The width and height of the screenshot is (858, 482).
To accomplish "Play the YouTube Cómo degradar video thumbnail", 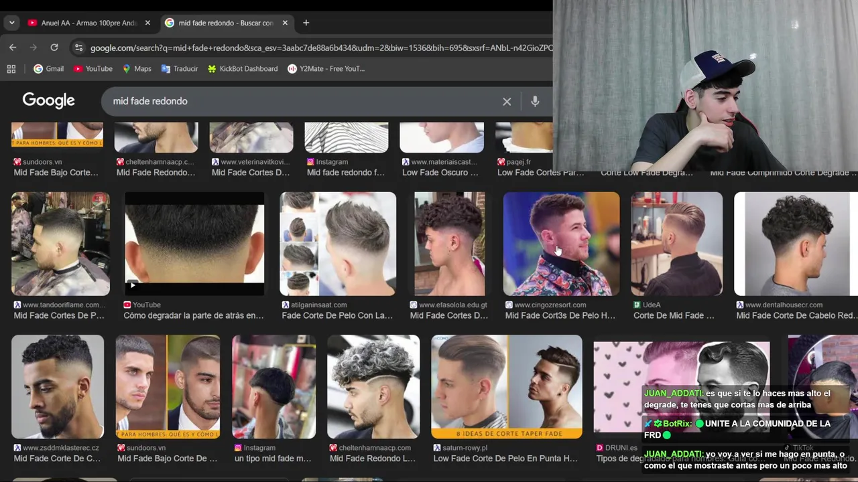I will tap(194, 244).
